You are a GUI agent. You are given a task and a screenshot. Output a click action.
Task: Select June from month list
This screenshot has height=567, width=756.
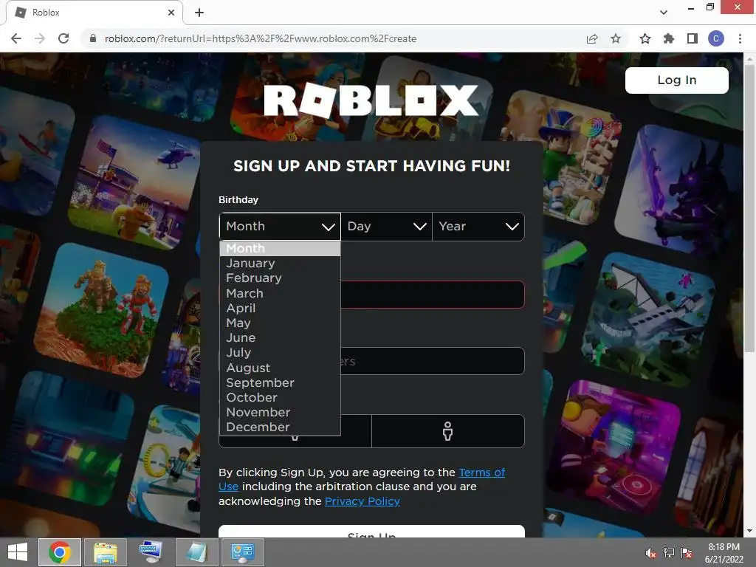click(x=280, y=338)
